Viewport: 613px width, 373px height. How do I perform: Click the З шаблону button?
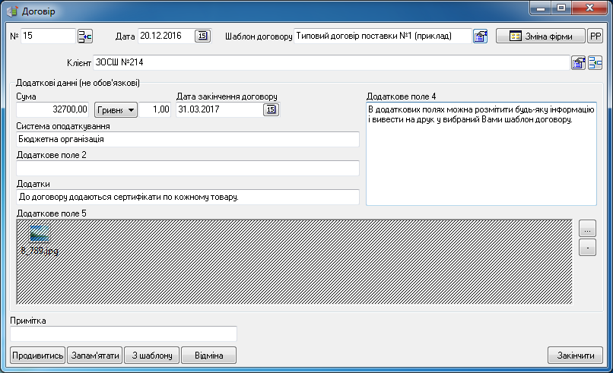pos(152,355)
